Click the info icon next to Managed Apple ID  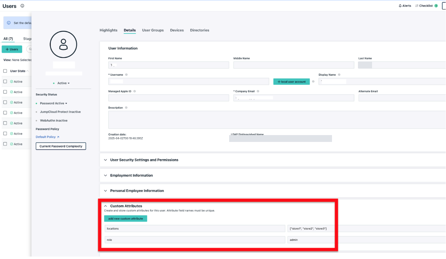(x=135, y=91)
